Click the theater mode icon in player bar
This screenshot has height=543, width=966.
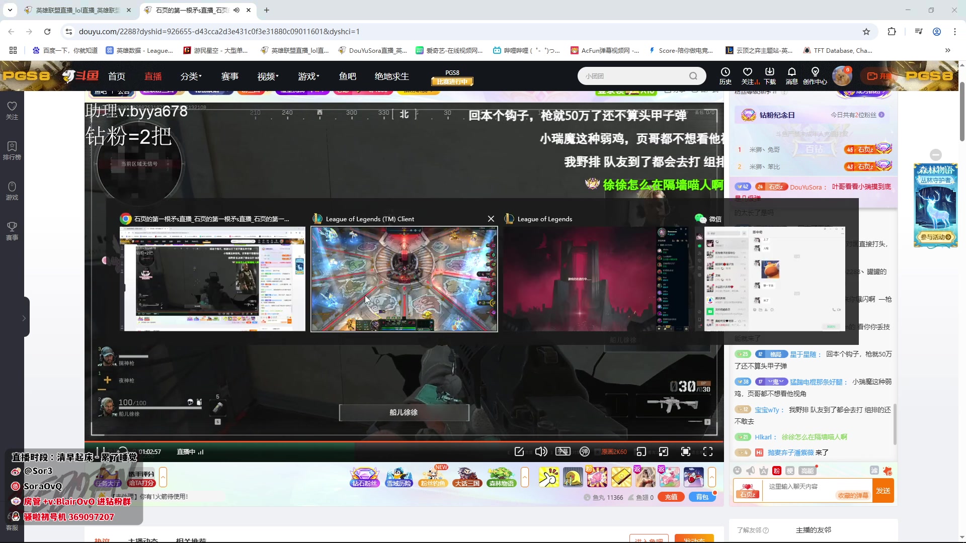coord(641,451)
